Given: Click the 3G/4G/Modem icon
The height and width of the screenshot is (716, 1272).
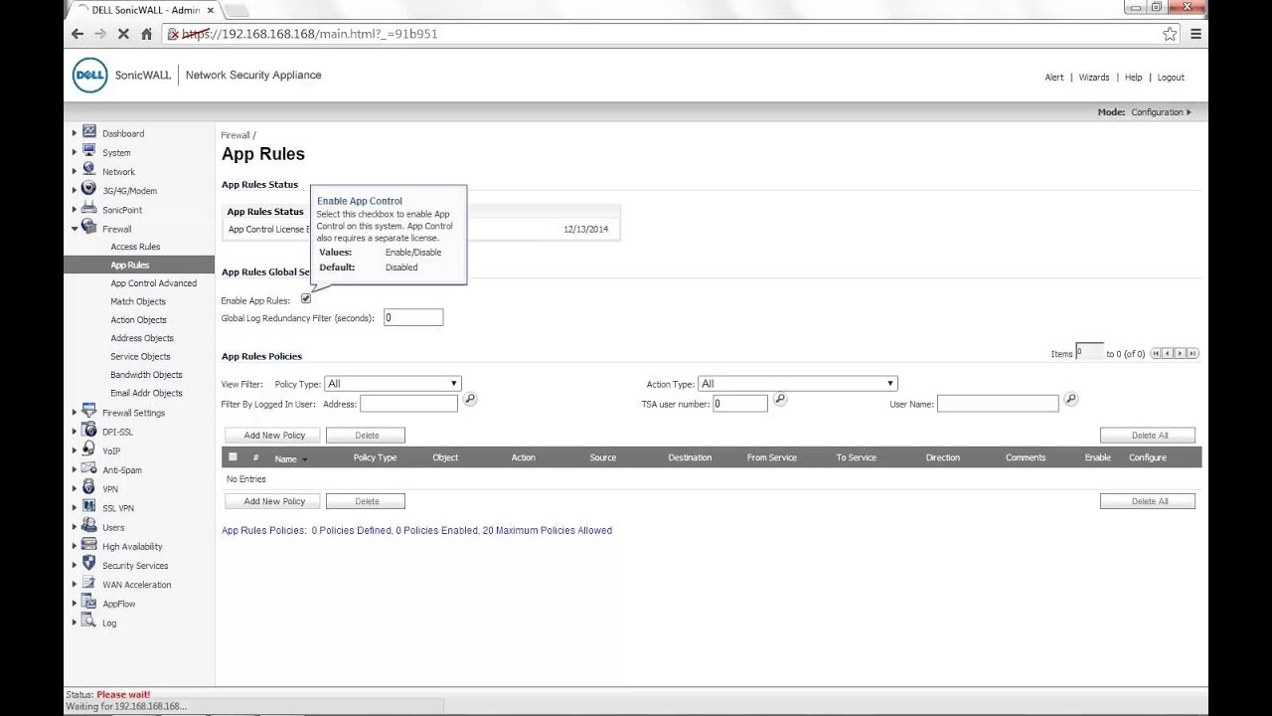Looking at the screenshot, I should [89, 189].
